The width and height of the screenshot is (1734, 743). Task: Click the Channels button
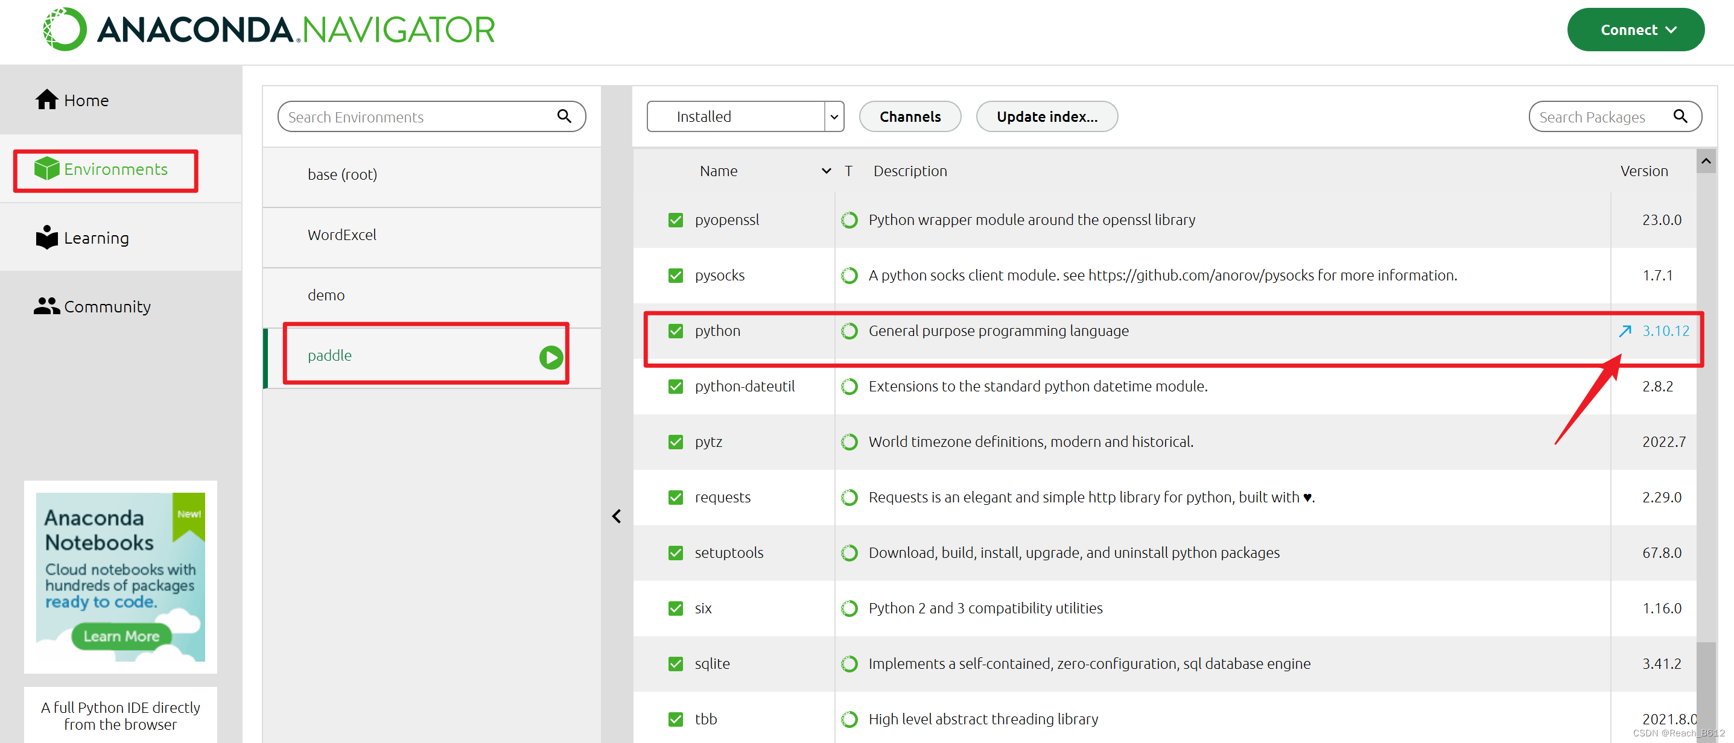(909, 116)
